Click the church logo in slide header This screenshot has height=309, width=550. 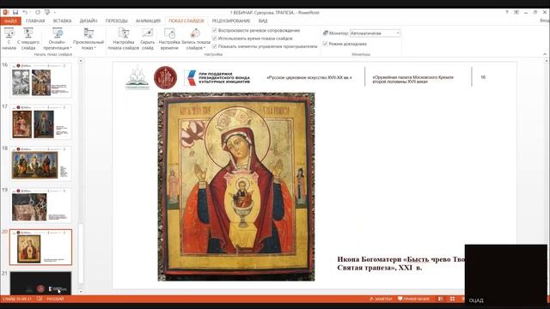tap(137, 77)
